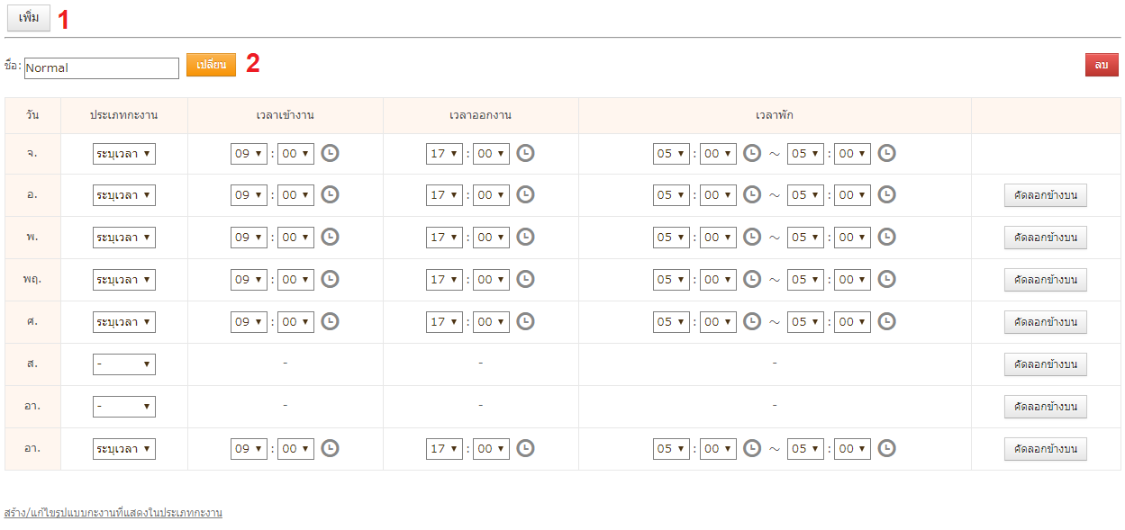Open Saturday (ส.) work type dropdown
The image size is (1125, 530).
coord(124,364)
